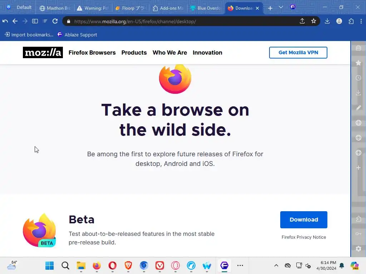Open first globe web panel in sidebar

[358, 123]
